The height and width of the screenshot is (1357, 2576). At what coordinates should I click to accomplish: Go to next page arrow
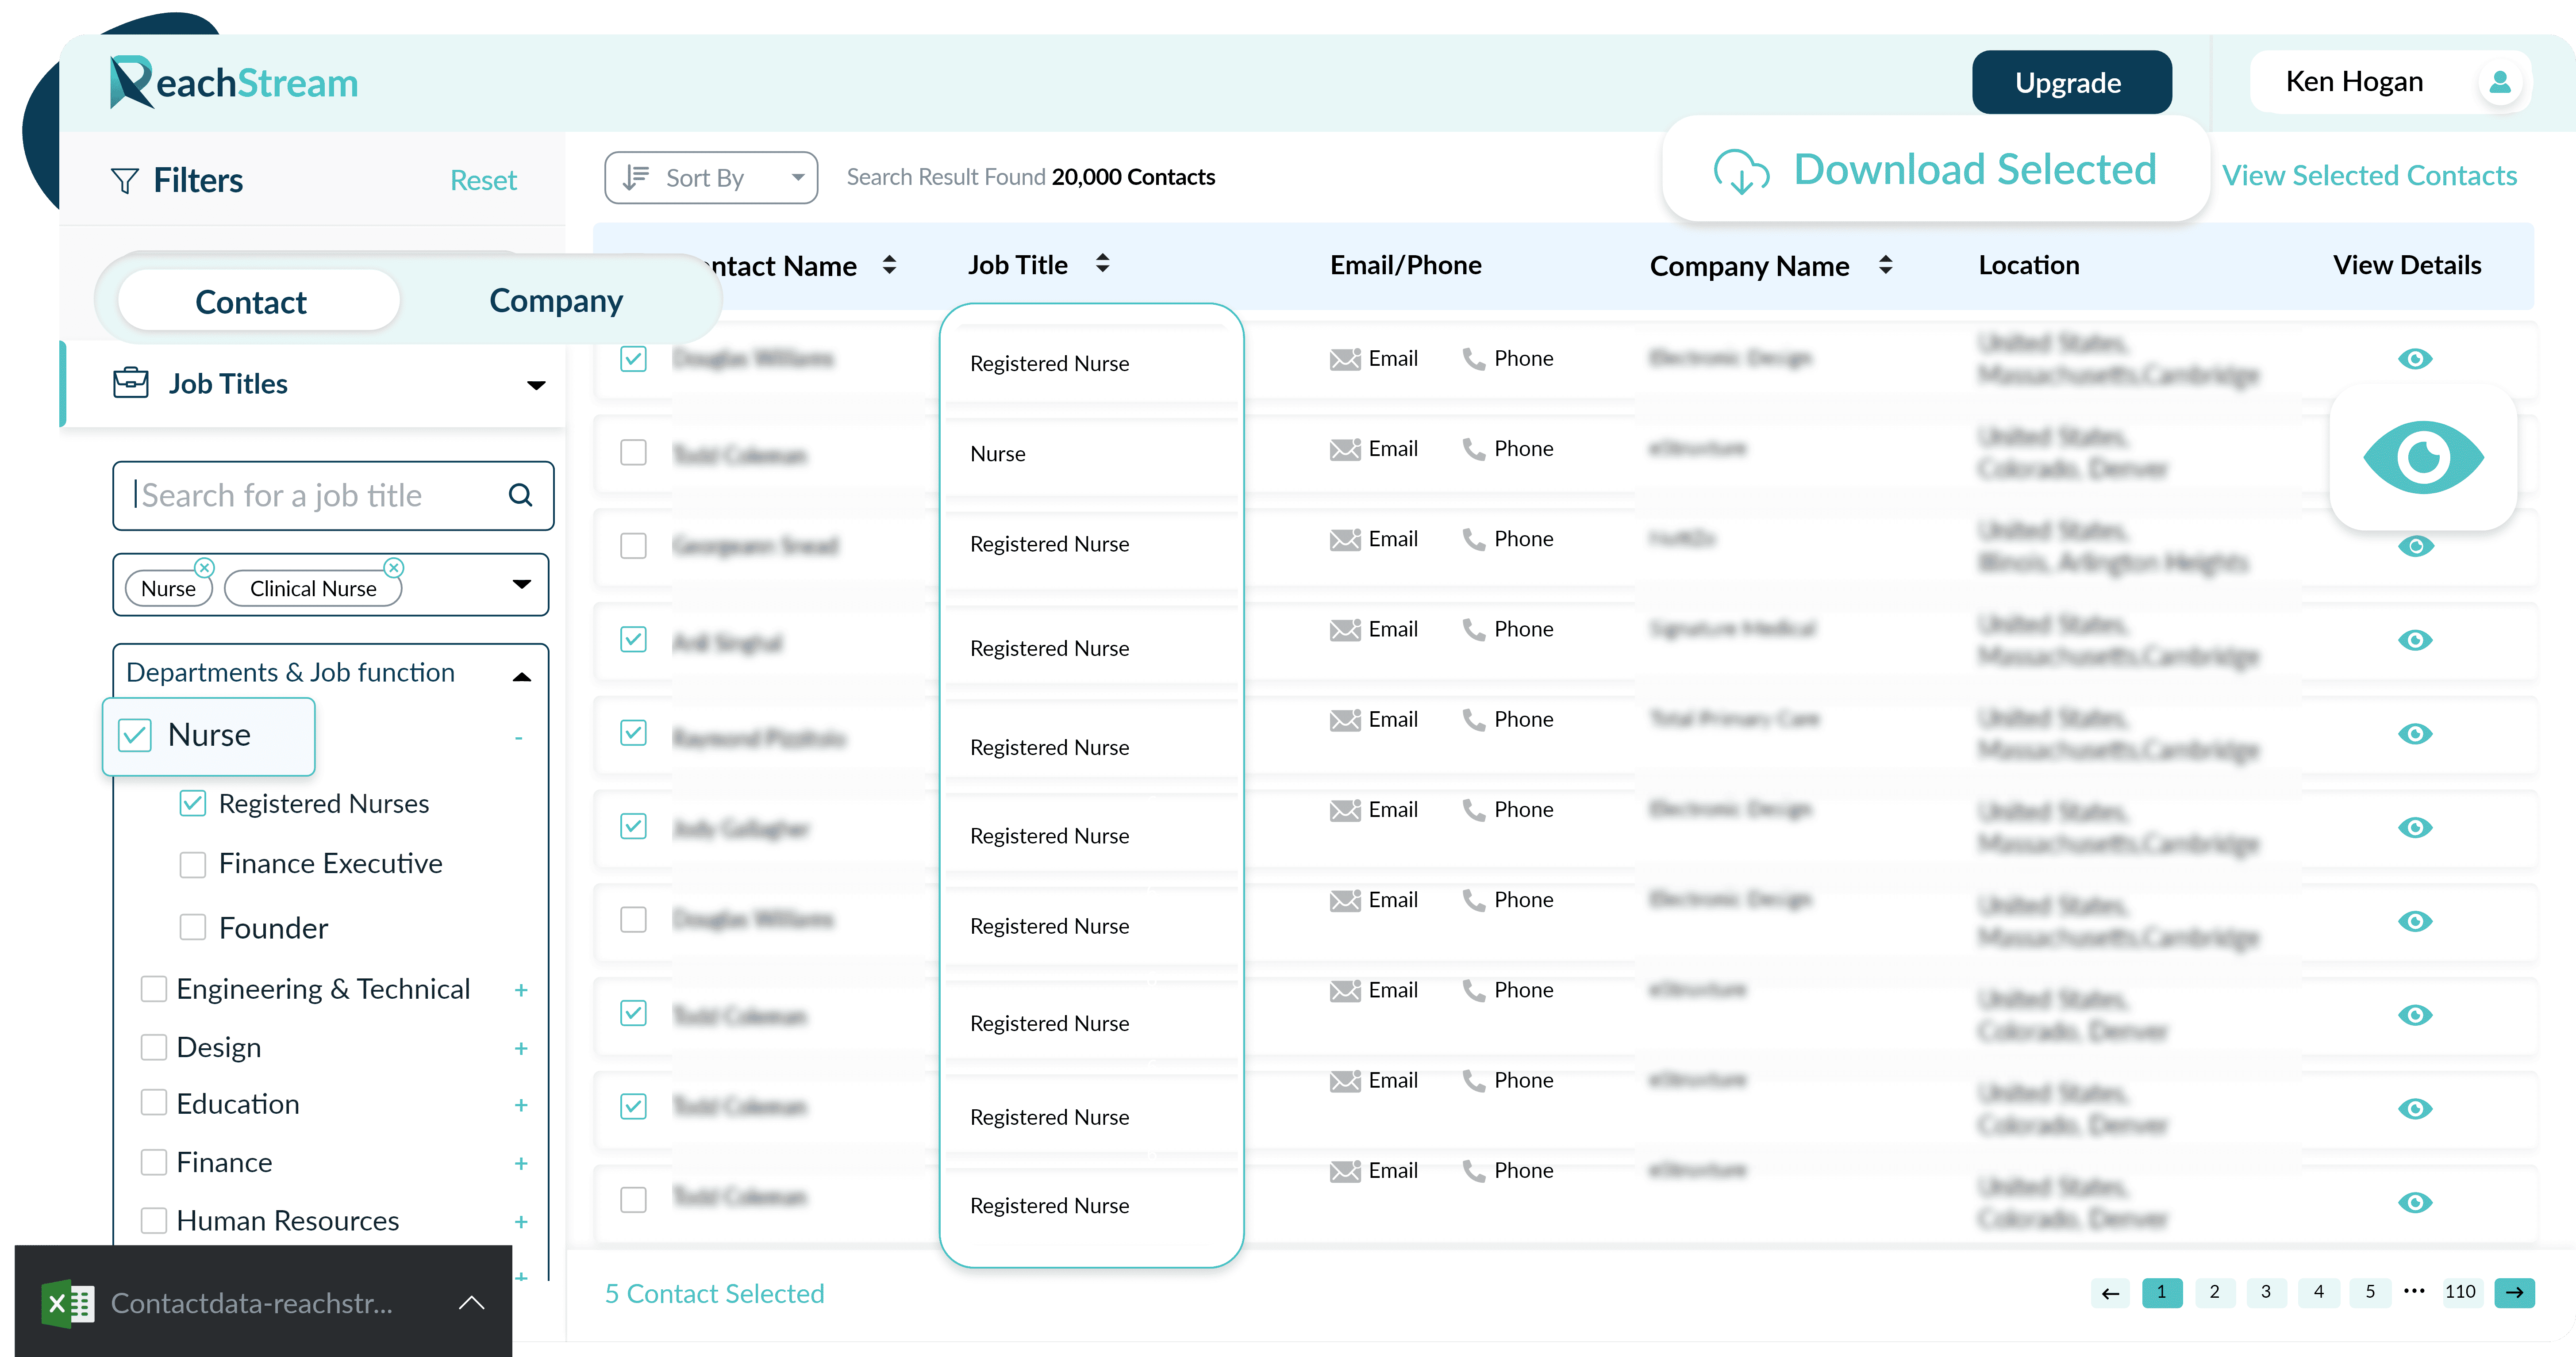(x=2514, y=1293)
